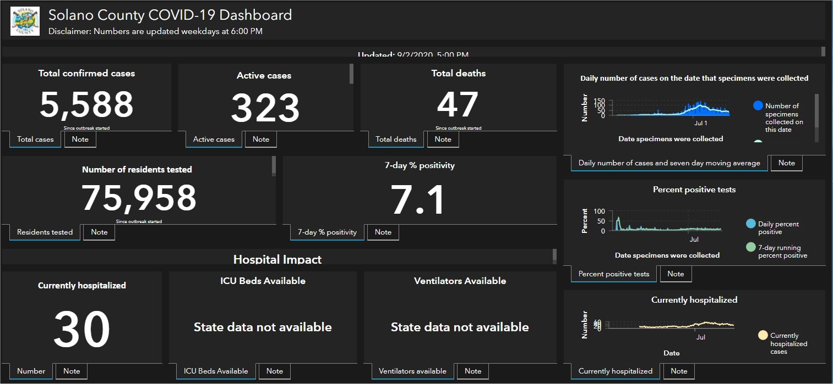Toggle the '7-day running percent positive' legend marker
Viewport: 833px width, 384px height.
tap(750, 248)
